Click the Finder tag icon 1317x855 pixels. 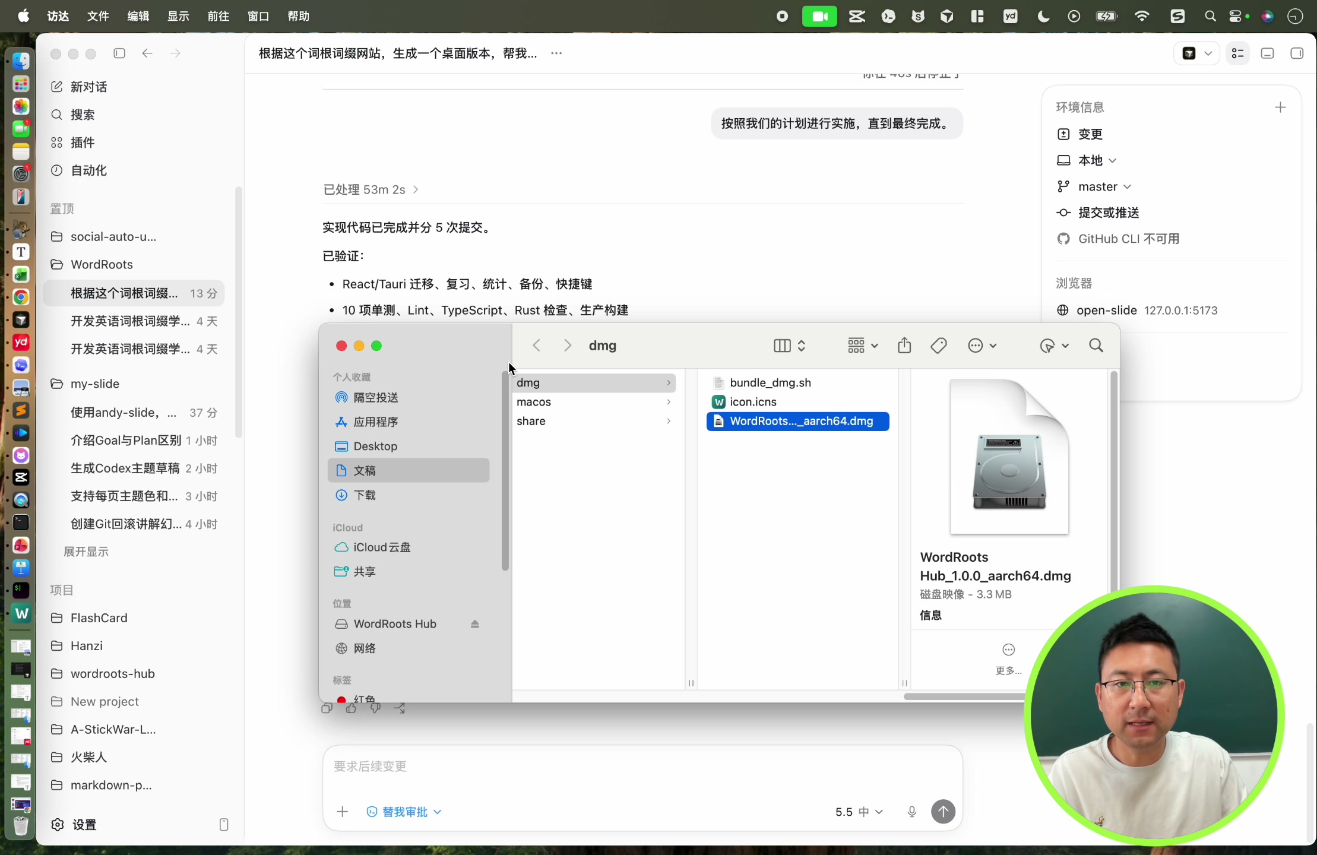(x=939, y=346)
